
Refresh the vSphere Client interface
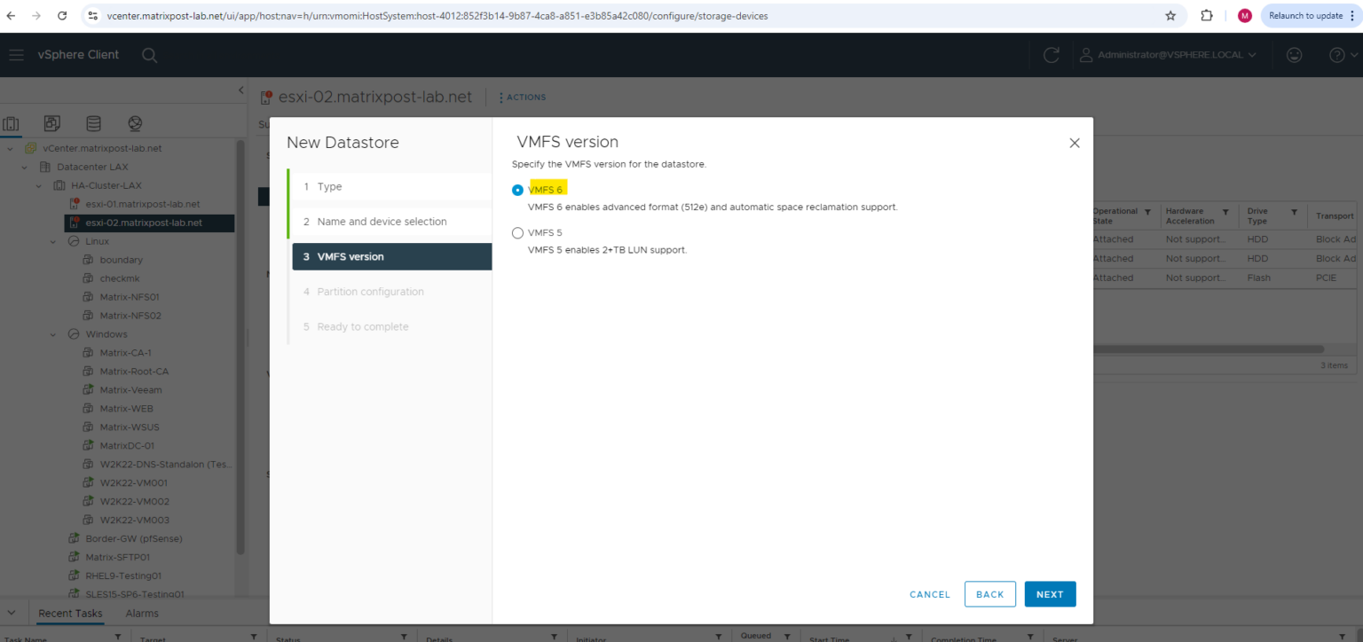pyautogui.click(x=1051, y=55)
